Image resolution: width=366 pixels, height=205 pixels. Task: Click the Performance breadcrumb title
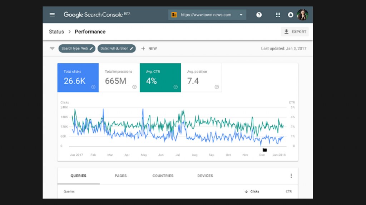coord(90,32)
